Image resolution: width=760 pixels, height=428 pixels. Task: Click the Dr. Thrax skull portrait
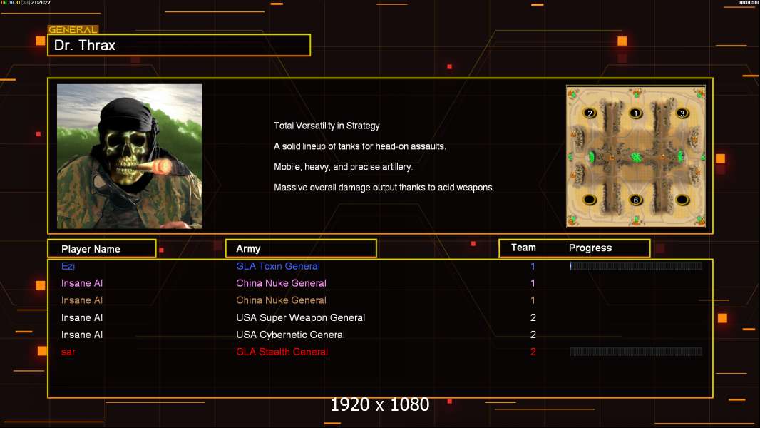[x=130, y=156]
